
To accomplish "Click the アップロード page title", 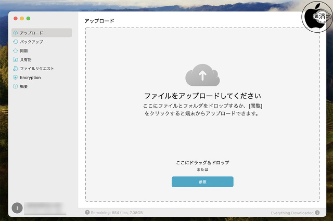I will point(99,21).
